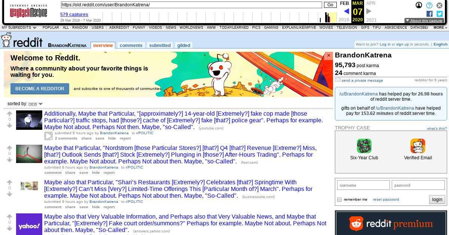Click sign up link in header
The image size is (449, 235).
[402, 44]
